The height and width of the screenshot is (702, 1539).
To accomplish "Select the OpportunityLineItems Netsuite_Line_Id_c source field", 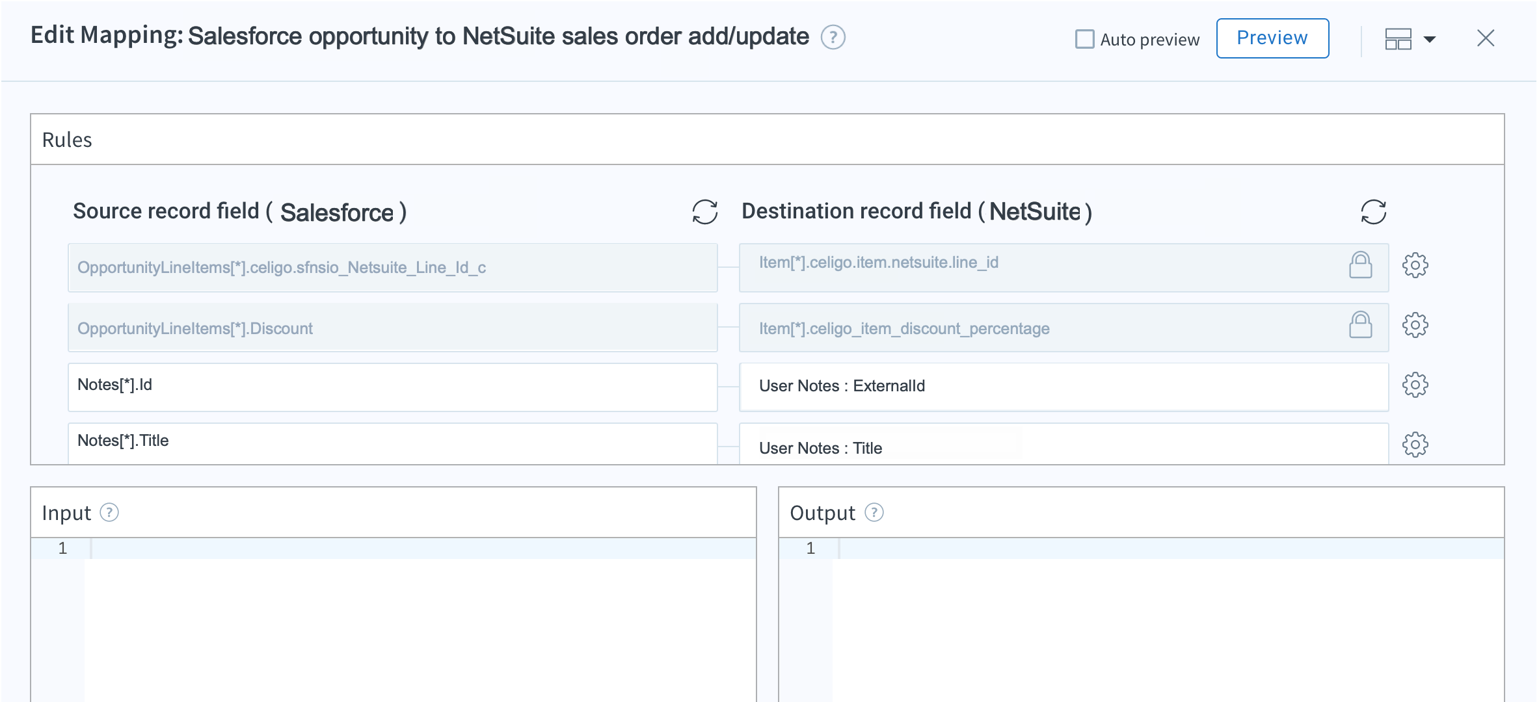I will point(393,268).
